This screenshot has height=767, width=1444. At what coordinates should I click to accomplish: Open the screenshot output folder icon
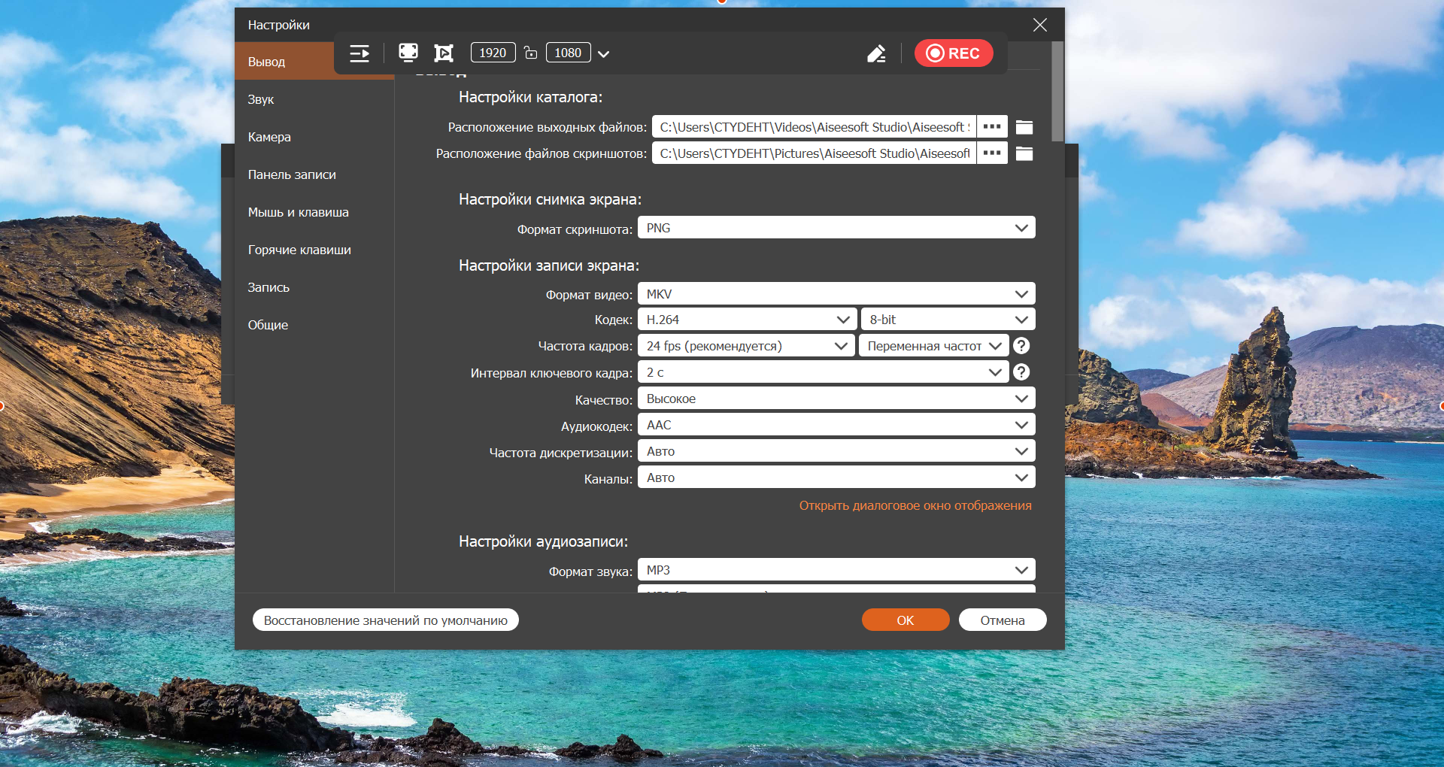tap(1024, 153)
